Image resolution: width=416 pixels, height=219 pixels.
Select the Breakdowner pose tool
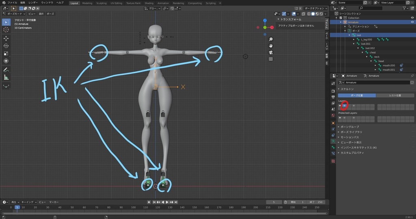pos(6,86)
